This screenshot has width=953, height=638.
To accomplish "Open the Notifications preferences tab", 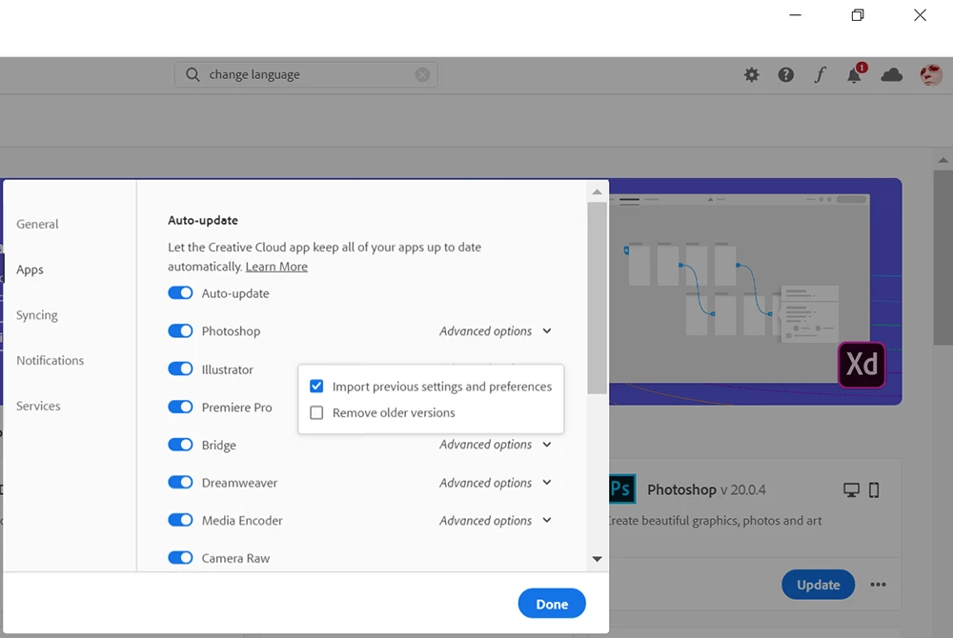I will [50, 361].
